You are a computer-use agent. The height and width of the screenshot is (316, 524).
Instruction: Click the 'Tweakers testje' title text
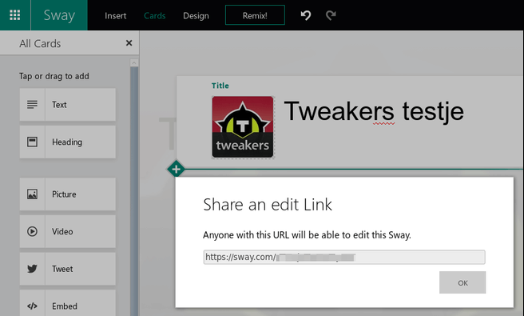[x=374, y=111]
